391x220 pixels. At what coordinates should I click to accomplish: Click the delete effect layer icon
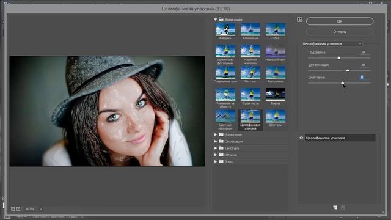pyautogui.click(x=343, y=208)
